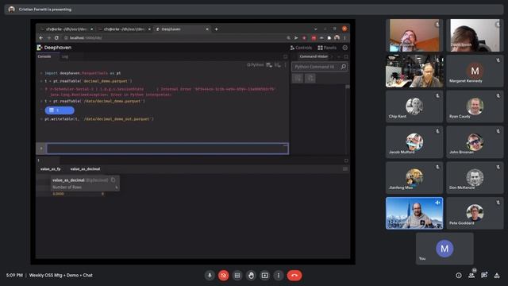Switch to the Deephaven browser tab
The height and width of the screenshot is (286, 508).
tap(182, 29)
